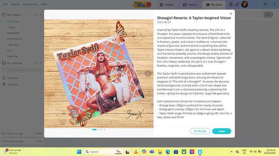Image resolution: width=279 pixels, height=156 pixels.
Task: Open the weather widget showing rain
Action: coord(13,152)
